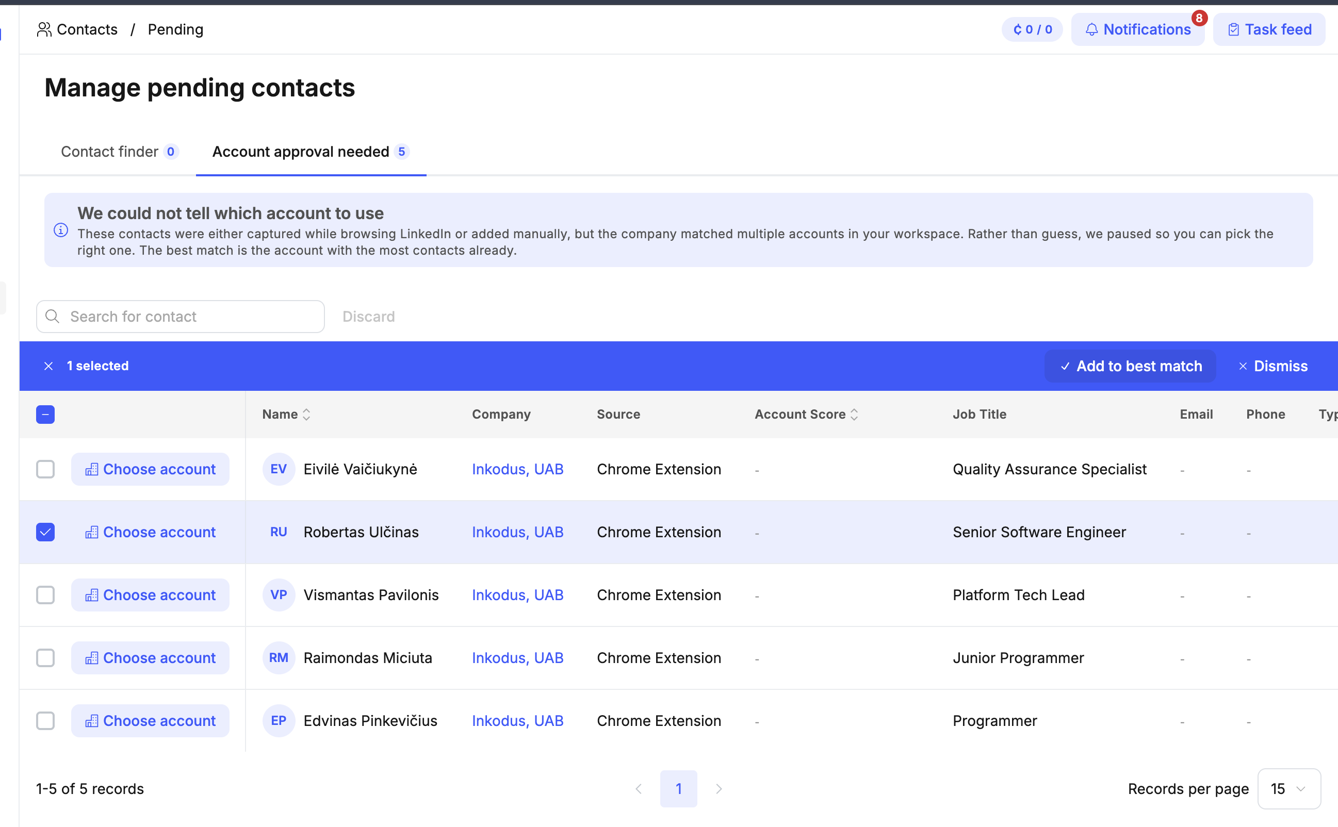Open Notifications panel

pos(1138,29)
